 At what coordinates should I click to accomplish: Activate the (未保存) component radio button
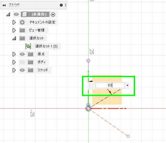[53, 15]
